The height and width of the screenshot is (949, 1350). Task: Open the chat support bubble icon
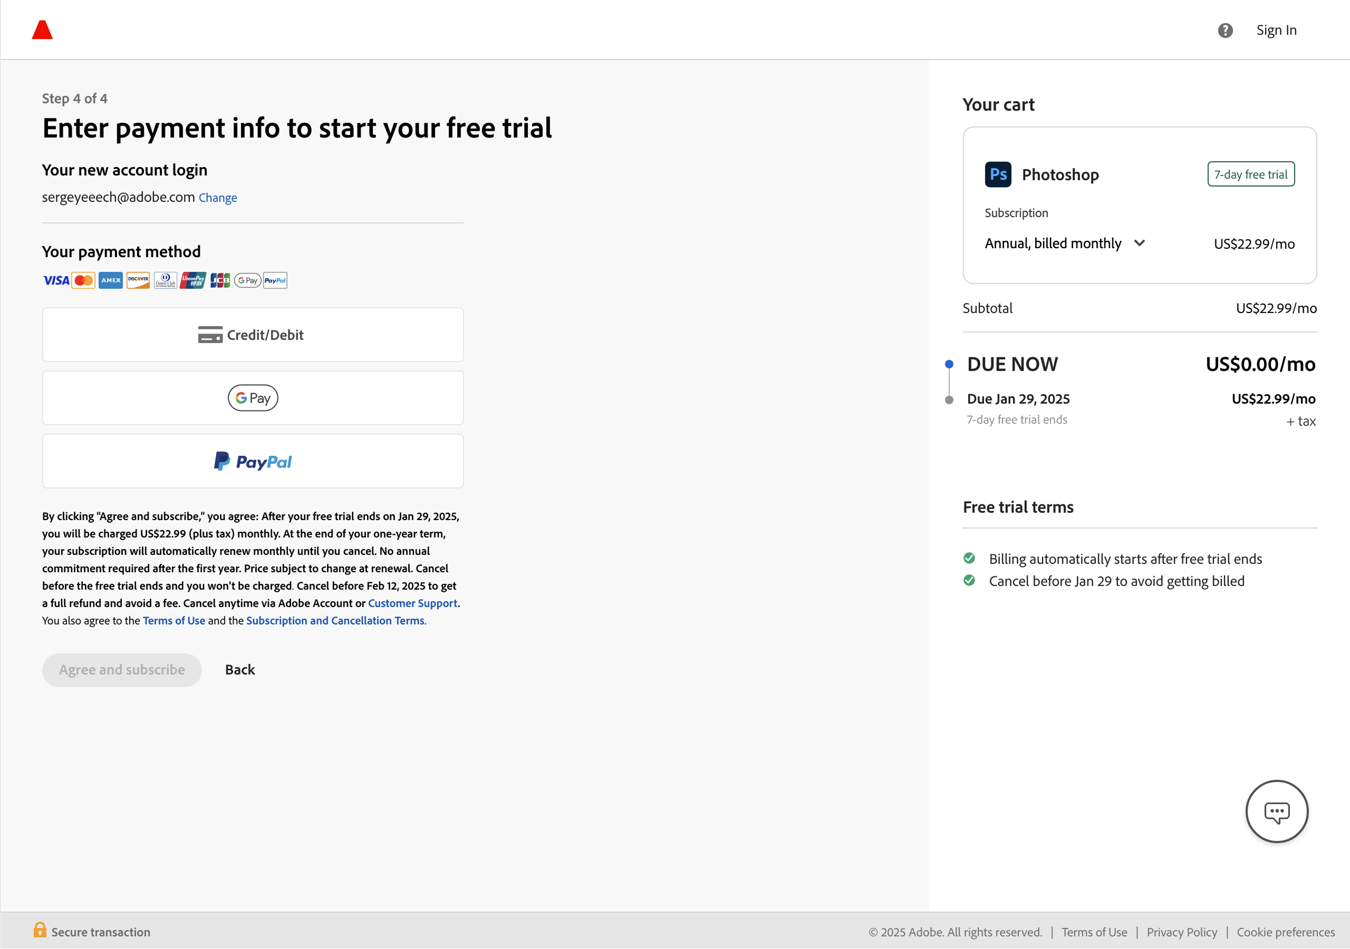click(1277, 811)
